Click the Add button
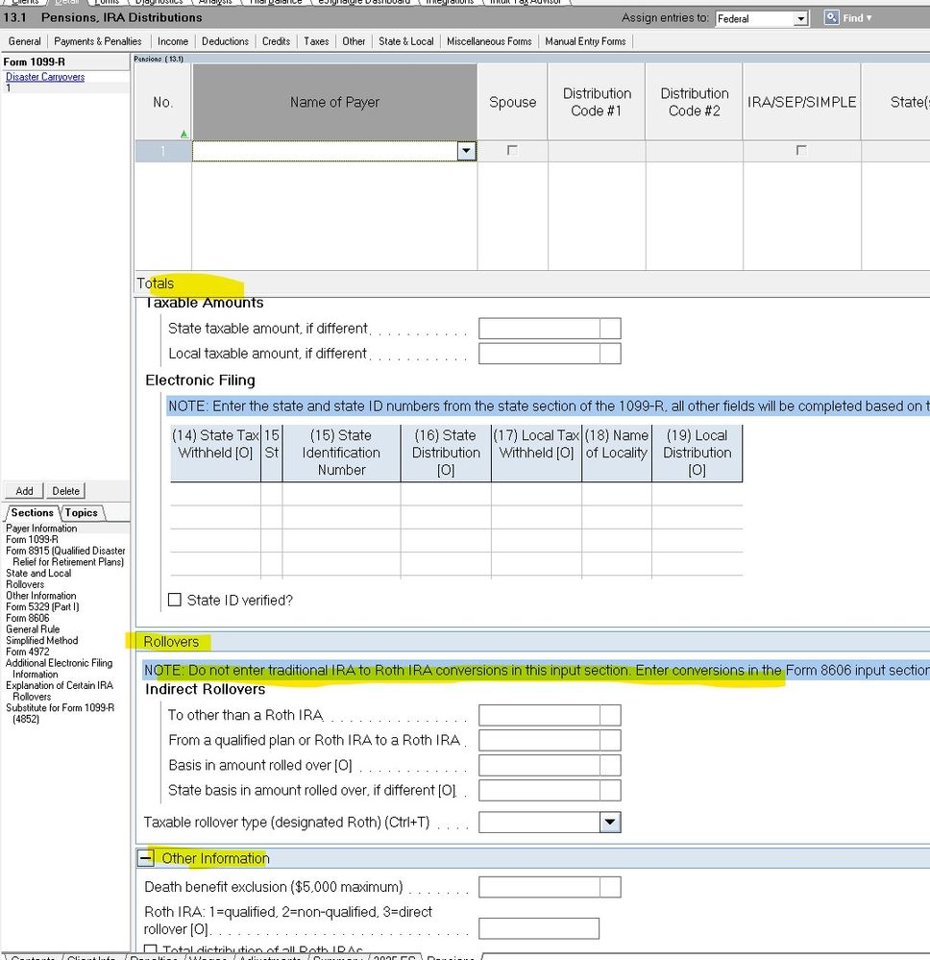Viewport: 930px width, 960px height. click(x=24, y=491)
